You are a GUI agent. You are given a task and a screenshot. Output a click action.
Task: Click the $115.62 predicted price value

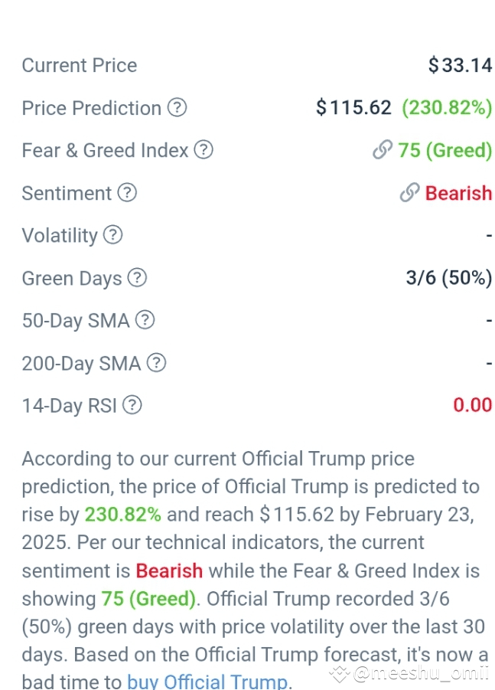[353, 107]
